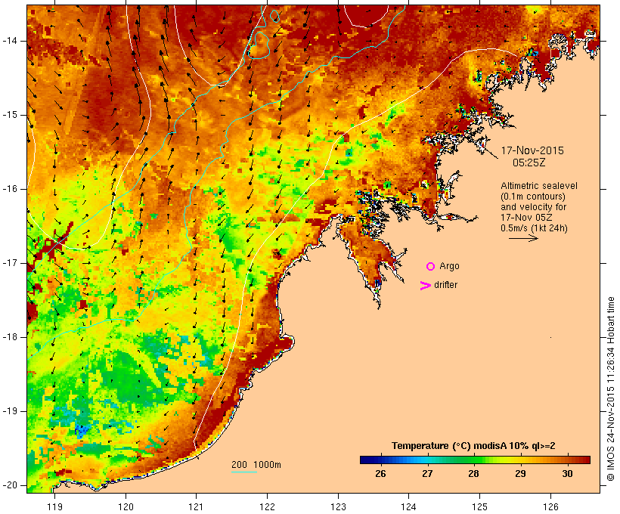Click longitude label '126'
Image resolution: width=620 pixels, height=514 pixels.
pyautogui.click(x=550, y=506)
